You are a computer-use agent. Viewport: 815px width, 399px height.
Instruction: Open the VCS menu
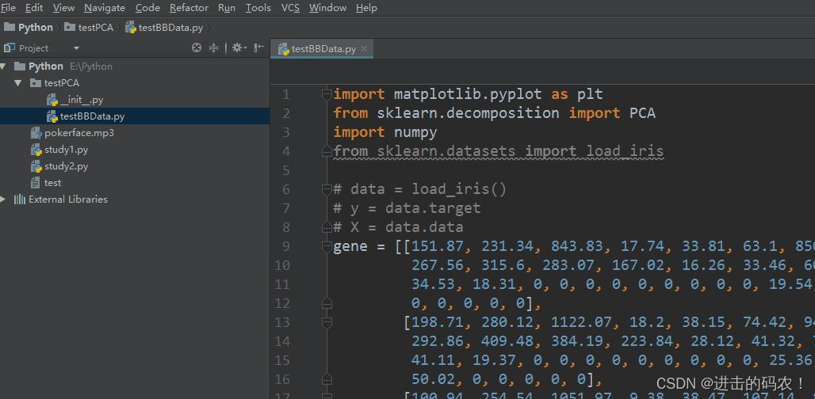point(290,8)
